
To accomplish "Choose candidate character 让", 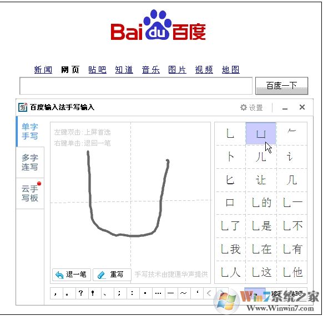I will [x=261, y=180].
